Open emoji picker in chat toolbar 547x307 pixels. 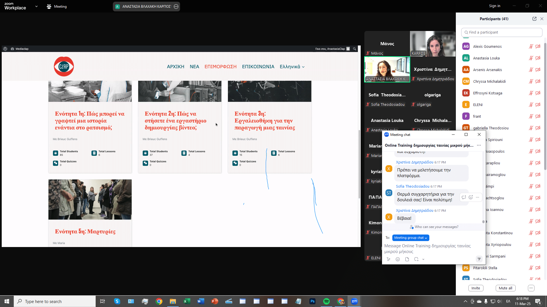398,259
